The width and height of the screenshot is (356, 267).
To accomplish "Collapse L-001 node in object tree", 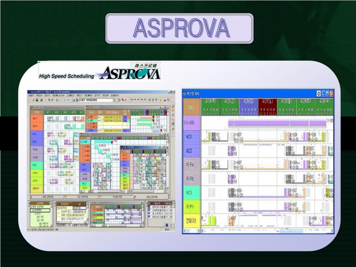I will pos(38,217).
